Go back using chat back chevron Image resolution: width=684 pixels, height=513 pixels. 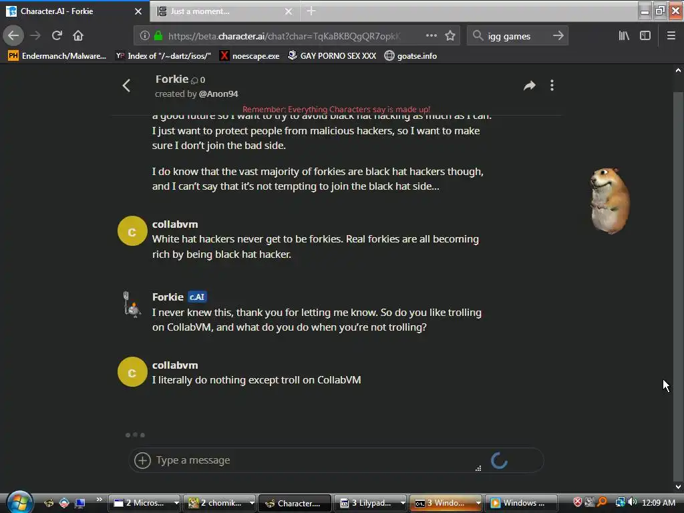tap(126, 85)
